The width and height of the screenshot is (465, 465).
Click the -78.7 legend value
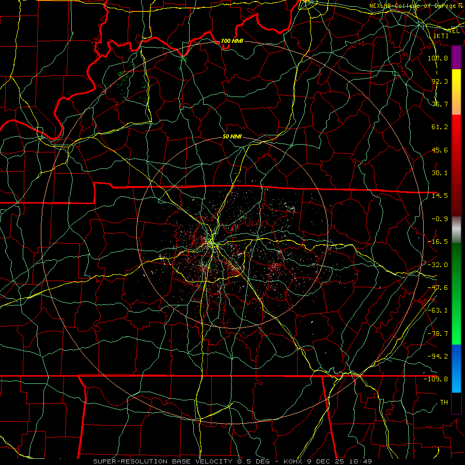click(438, 334)
